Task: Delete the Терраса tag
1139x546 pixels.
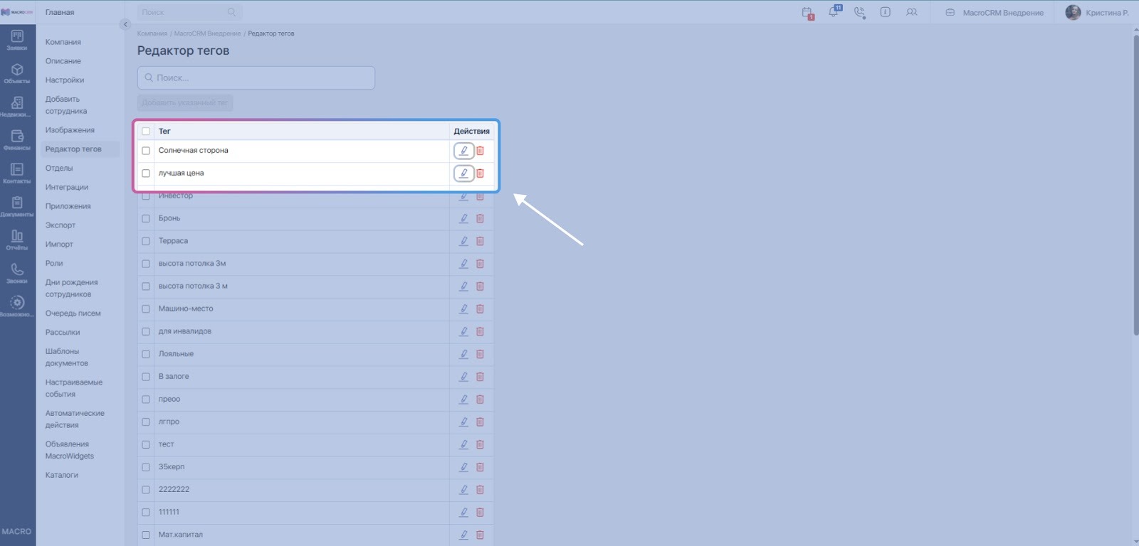Action: pos(480,241)
